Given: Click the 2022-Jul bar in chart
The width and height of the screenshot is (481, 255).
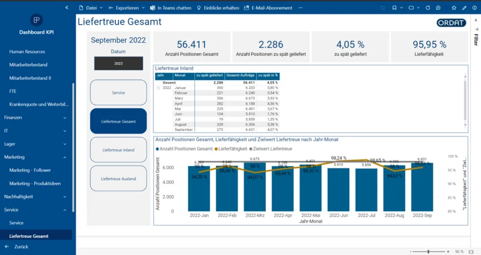Looking at the screenshot, I should tap(366, 189).
